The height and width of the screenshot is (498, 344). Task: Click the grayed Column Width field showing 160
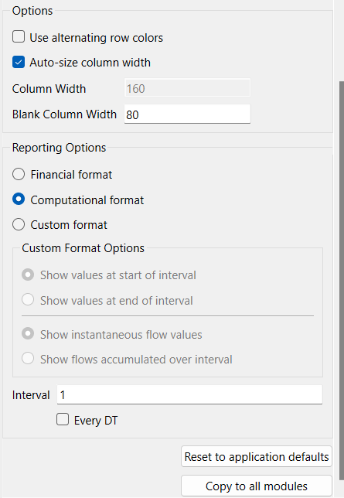(187, 88)
